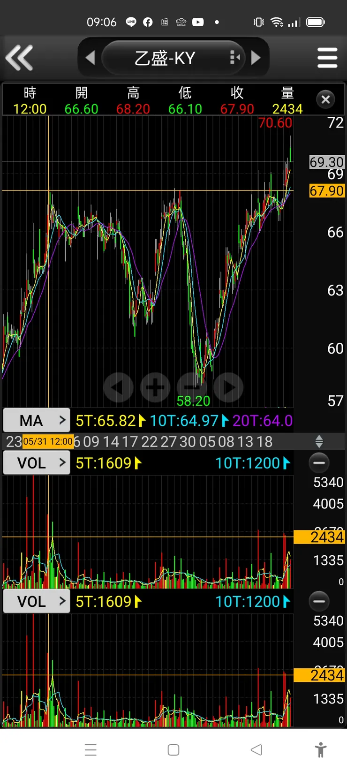Tap the closing price 67.90 in header
This screenshot has height=771, width=347.
coord(237,109)
